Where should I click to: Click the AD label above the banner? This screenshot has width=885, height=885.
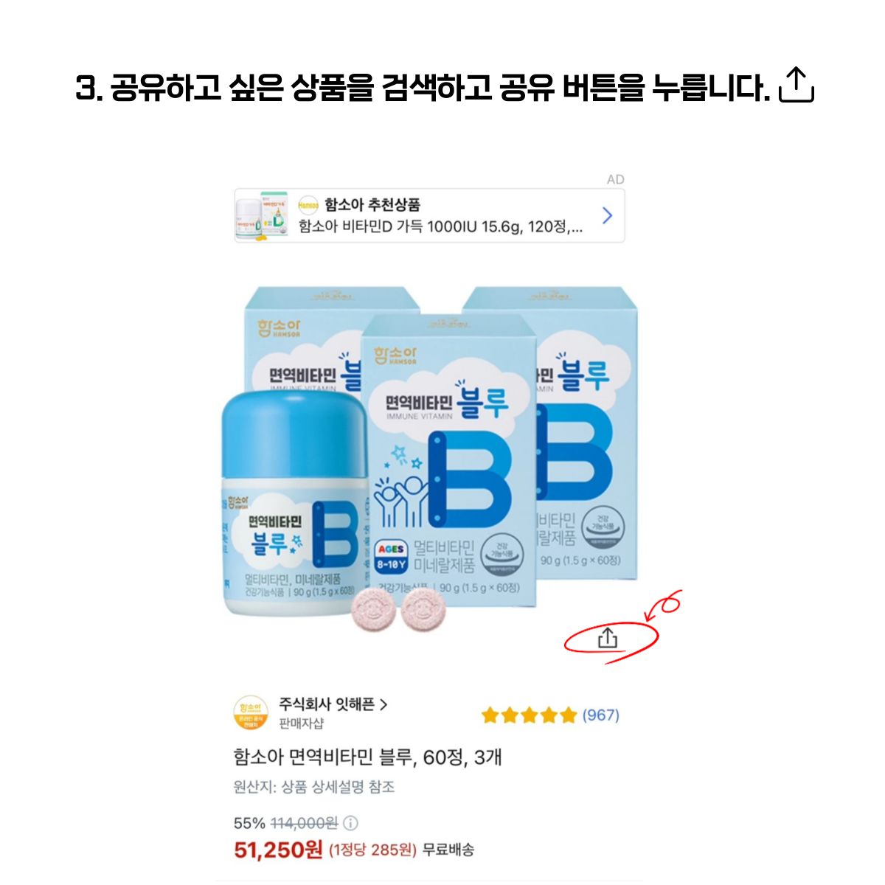(615, 179)
